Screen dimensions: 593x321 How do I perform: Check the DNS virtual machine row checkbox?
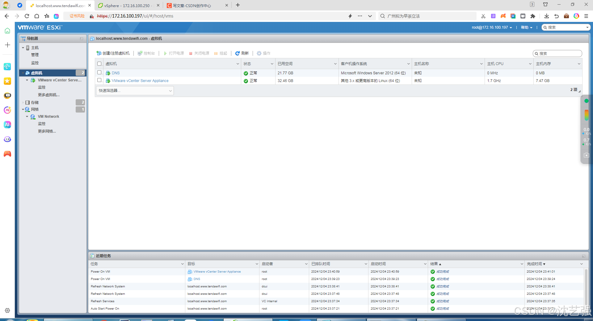tap(99, 72)
